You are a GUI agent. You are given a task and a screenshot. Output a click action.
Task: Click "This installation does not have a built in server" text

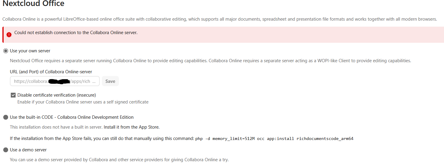(x=56, y=127)
